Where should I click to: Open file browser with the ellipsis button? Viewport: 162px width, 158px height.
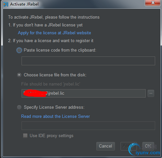point(151,93)
